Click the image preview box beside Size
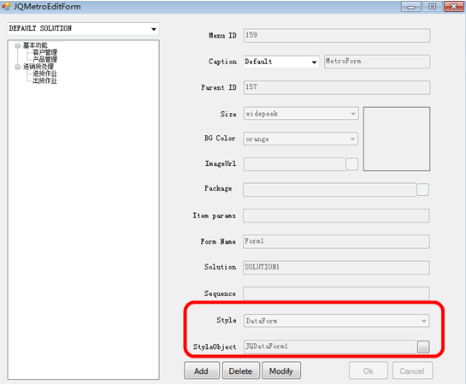Screen dimensions: 466x385 pos(397,139)
